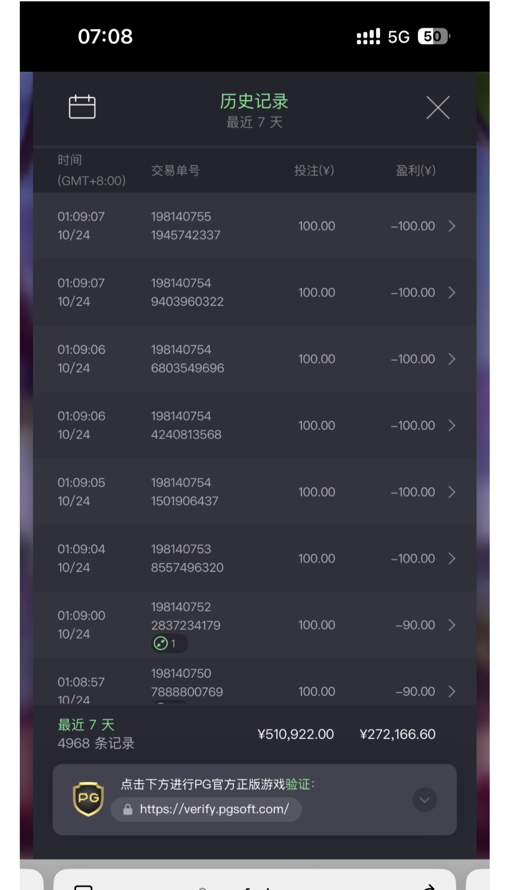The image size is (510, 890).
Task: Open details arrow for transaction 6803549696
Action: pos(452,359)
